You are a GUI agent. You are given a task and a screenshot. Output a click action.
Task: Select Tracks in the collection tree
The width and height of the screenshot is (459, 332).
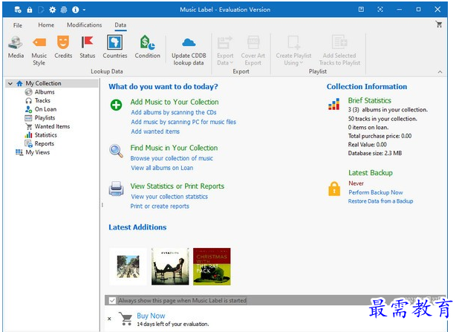[42, 100]
